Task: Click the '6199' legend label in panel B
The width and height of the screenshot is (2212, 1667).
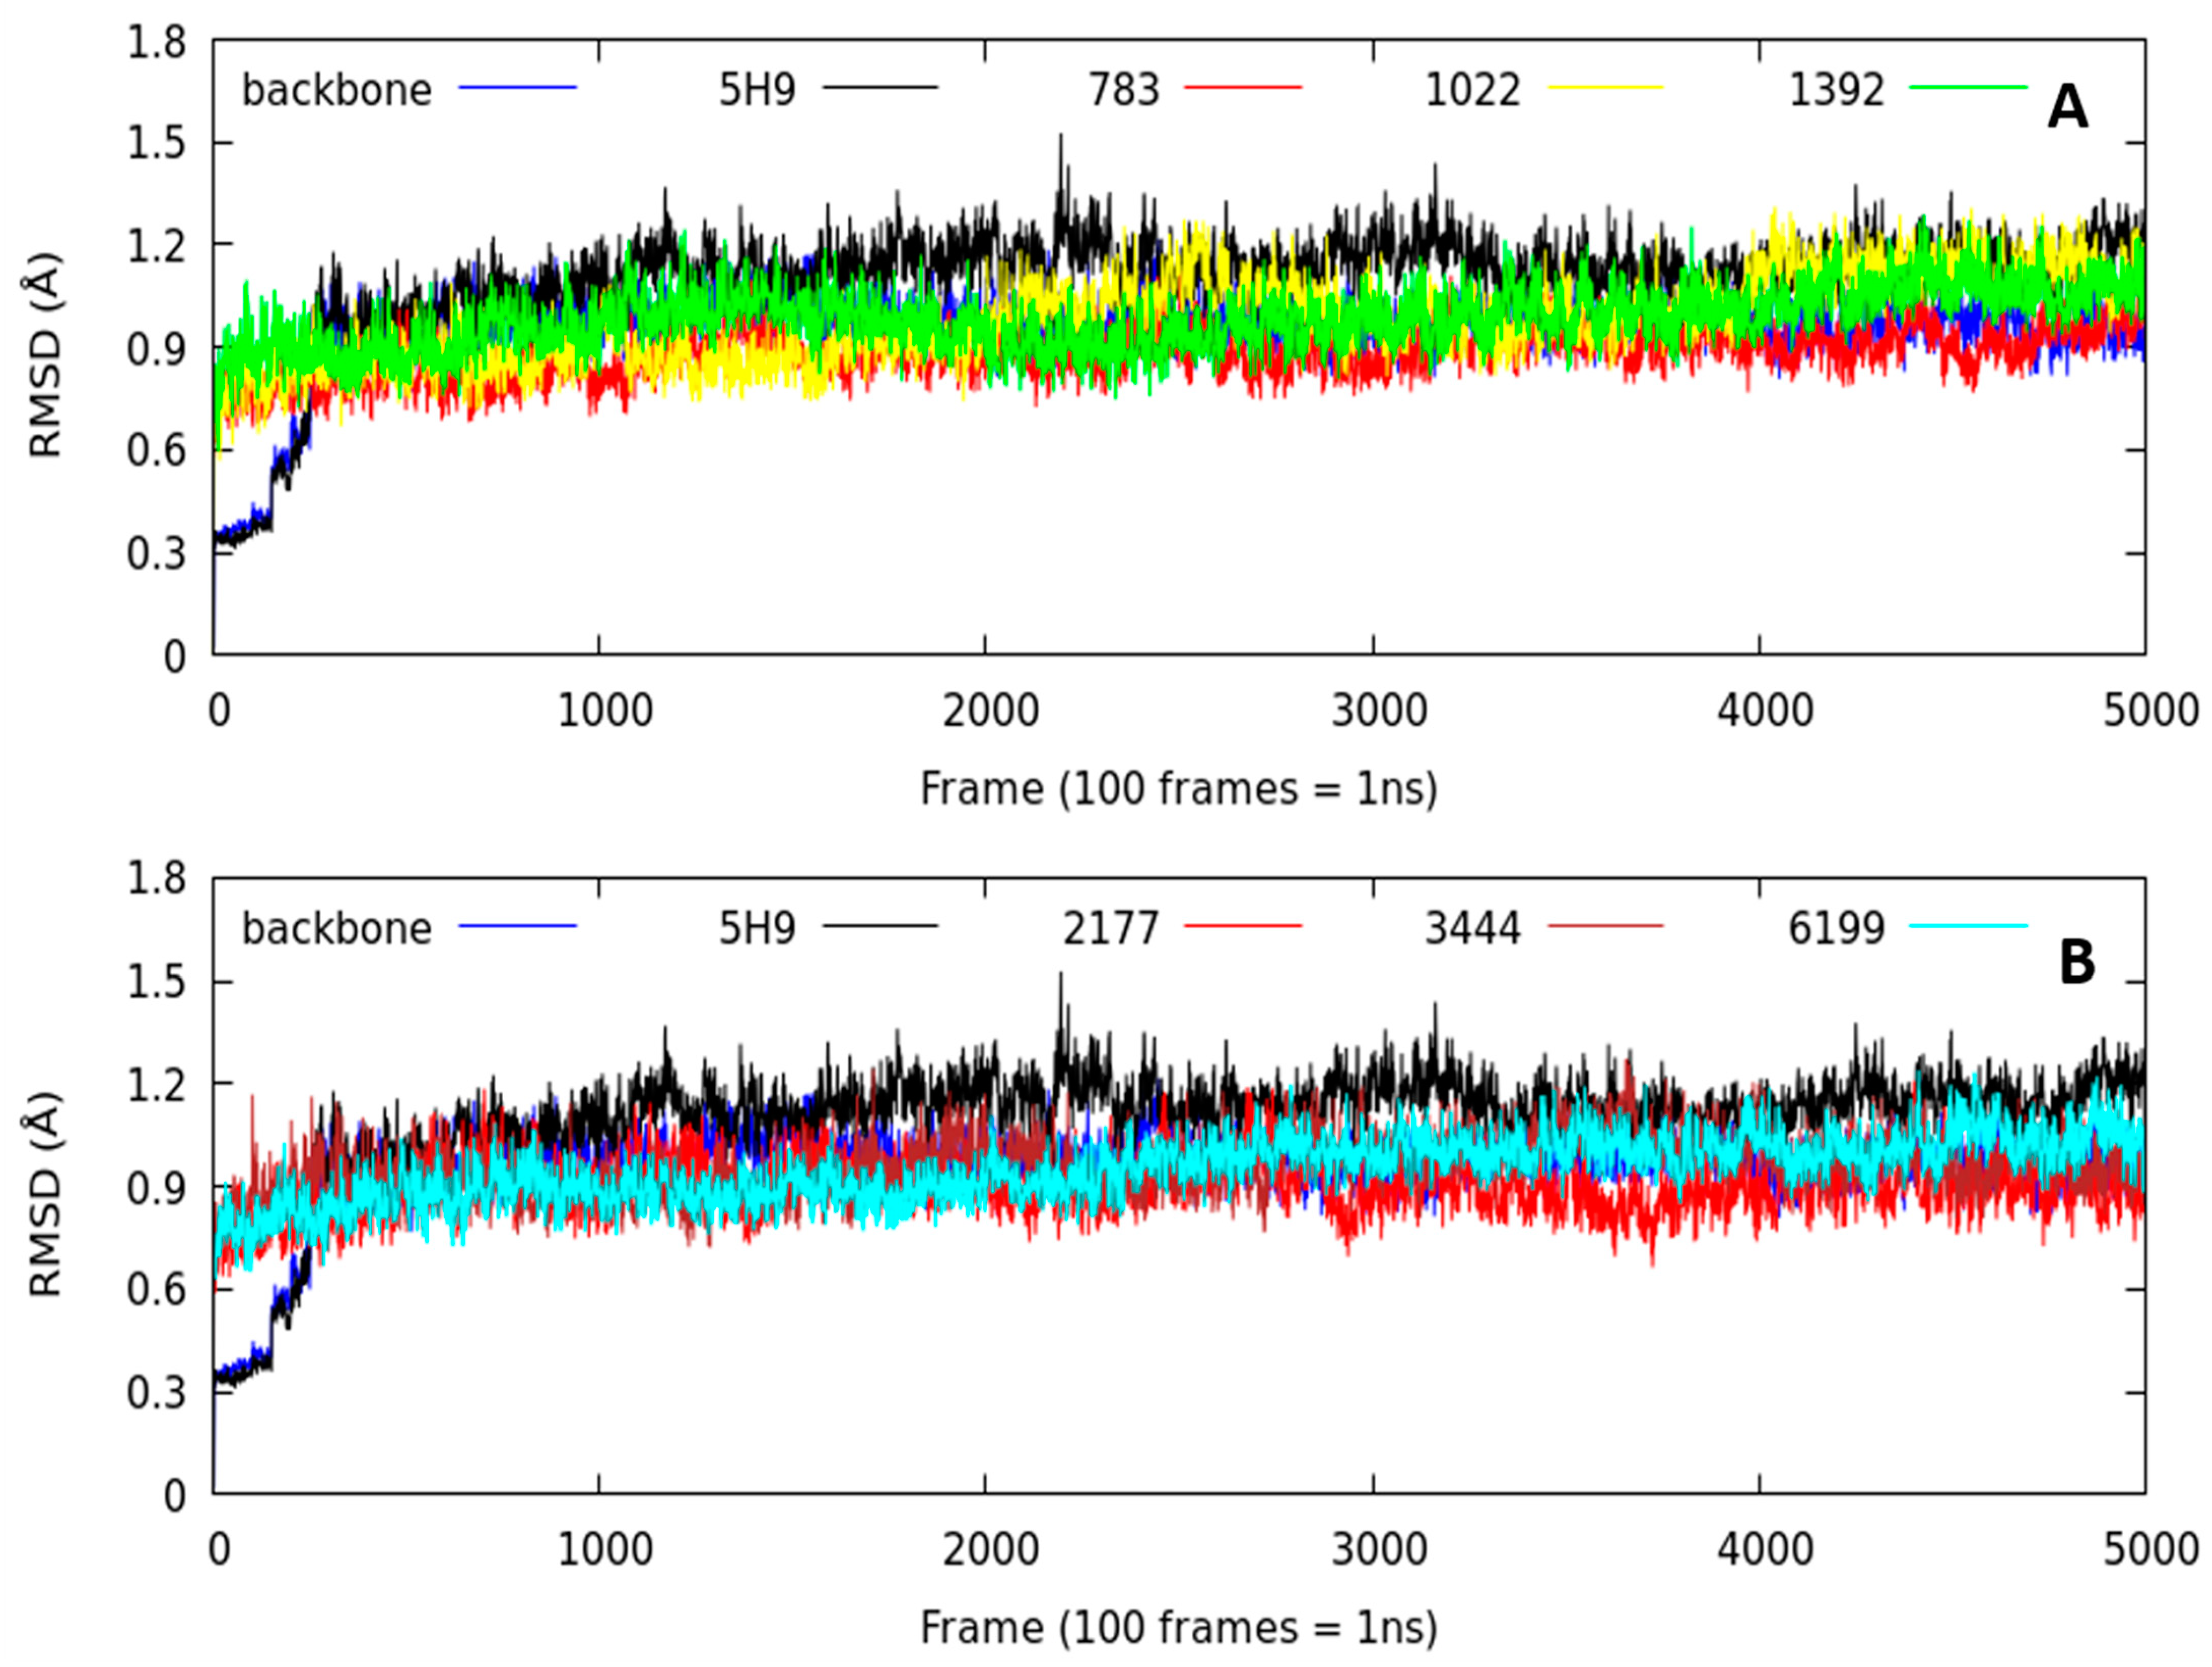Action: coord(1837,928)
